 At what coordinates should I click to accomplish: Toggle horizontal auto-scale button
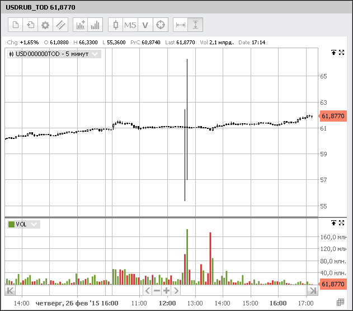click(181, 25)
